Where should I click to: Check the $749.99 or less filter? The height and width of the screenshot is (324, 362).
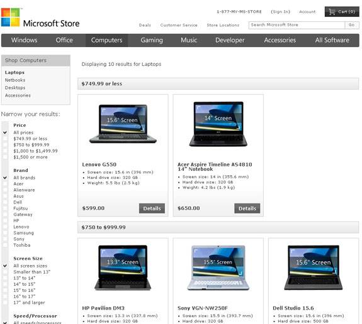(5, 139)
